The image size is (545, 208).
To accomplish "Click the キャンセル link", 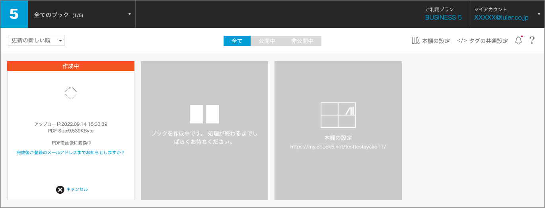I will (77, 189).
